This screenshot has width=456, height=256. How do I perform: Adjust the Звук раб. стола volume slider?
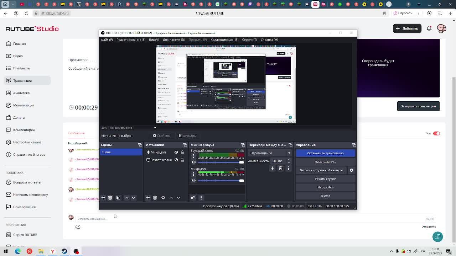point(221,162)
